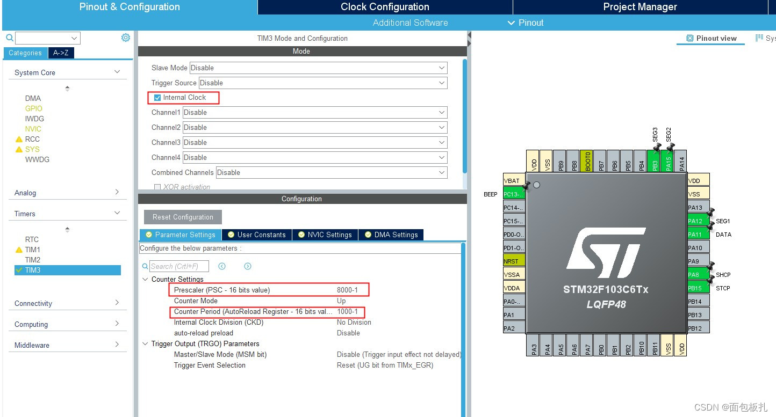Click the pushpin on PC13 BEEP pin
Screen dimensions: 776x417
coord(527,185)
